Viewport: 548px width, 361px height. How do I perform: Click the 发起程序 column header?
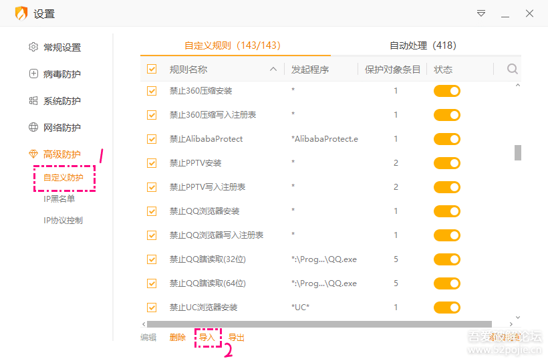point(310,70)
